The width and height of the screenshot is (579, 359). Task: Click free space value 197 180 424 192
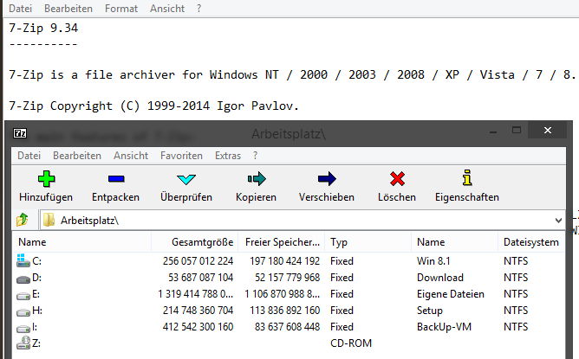[284, 261]
